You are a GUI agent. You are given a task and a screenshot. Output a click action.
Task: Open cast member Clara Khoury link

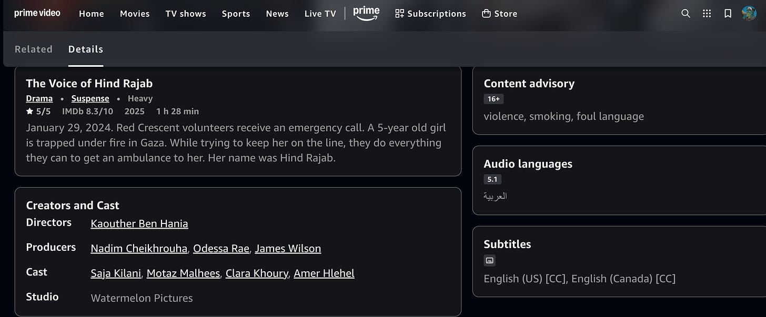pos(257,273)
